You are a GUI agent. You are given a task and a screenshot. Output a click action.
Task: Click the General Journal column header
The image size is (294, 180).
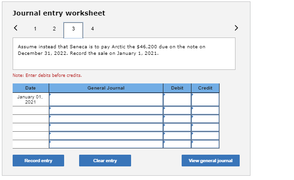(106, 88)
